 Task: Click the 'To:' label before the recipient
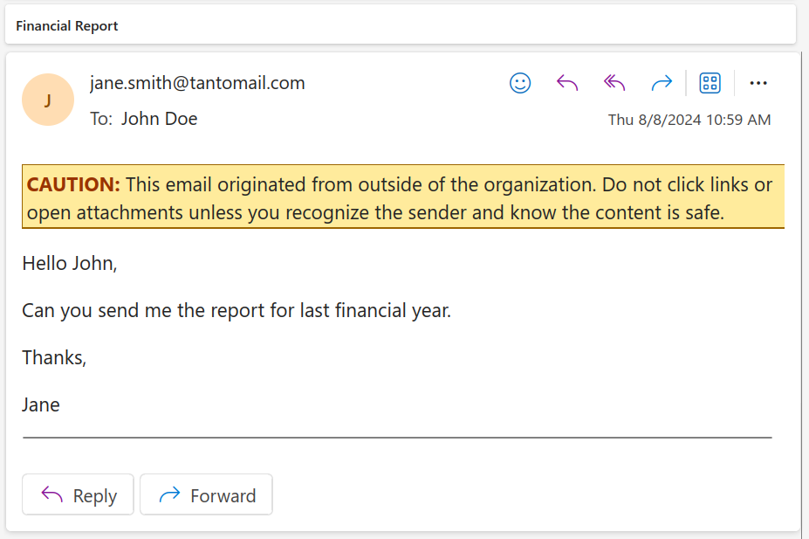101,119
